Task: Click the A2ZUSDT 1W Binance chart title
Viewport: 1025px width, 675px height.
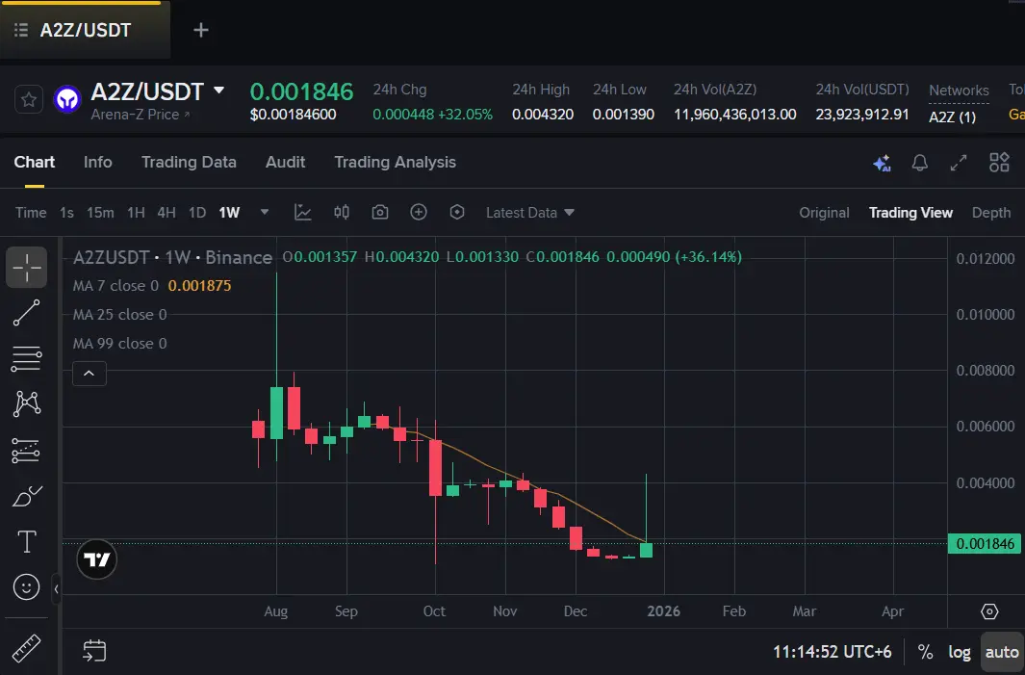Action: (x=172, y=257)
